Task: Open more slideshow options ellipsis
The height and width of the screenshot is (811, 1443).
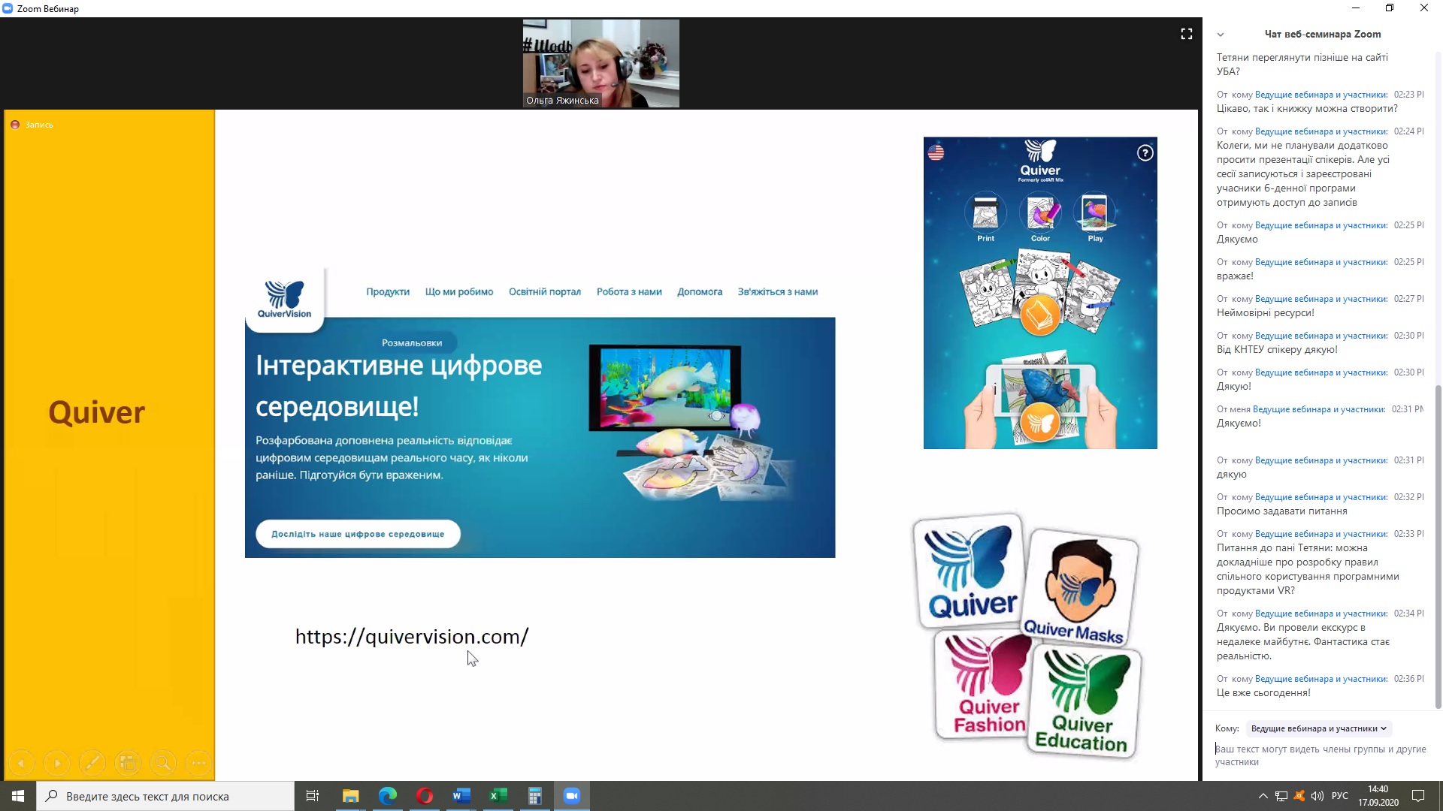Action: click(x=198, y=764)
